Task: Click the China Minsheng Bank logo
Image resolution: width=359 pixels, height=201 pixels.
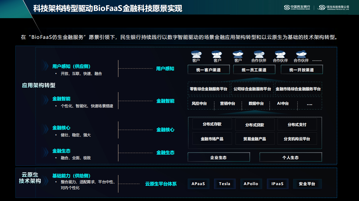Action: coord(297,8)
